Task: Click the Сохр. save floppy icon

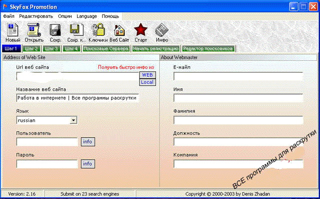Action: point(55,30)
